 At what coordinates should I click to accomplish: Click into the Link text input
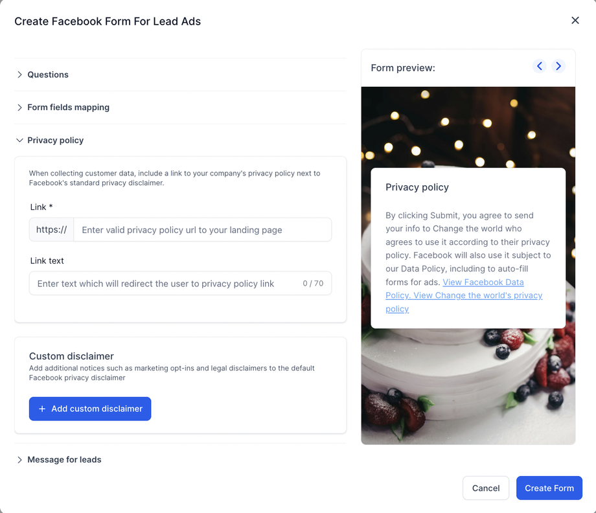point(162,284)
